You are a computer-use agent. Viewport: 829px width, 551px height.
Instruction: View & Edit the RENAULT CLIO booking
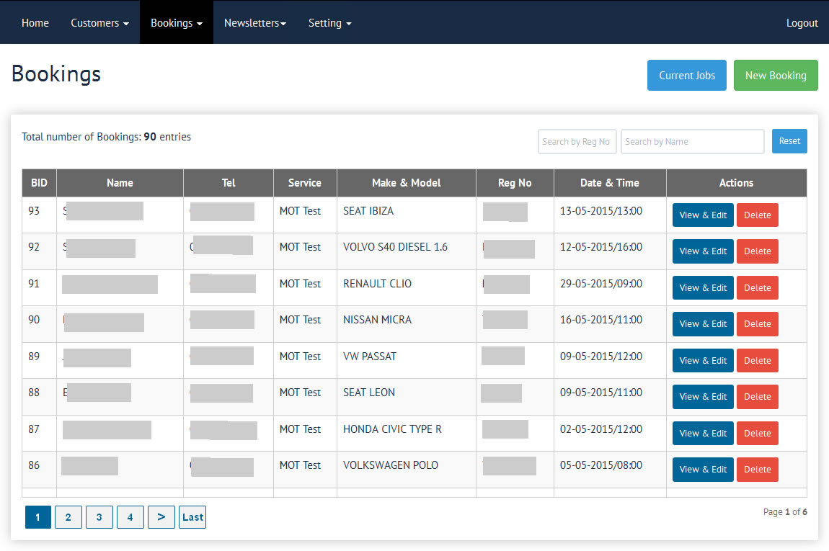click(703, 288)
